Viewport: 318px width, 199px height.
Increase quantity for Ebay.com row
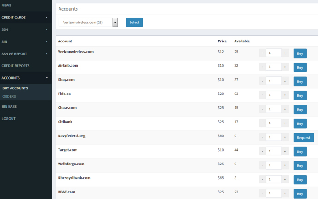click(285, 81)
